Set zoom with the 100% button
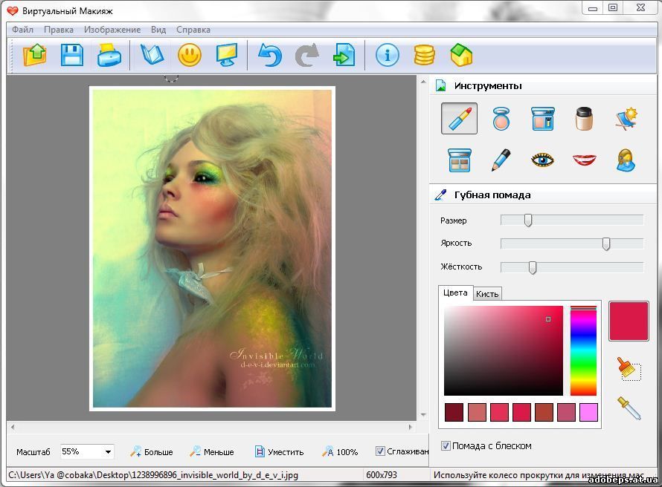The width and height of the screenshot is (662, 487). click(x=339, y=451)
